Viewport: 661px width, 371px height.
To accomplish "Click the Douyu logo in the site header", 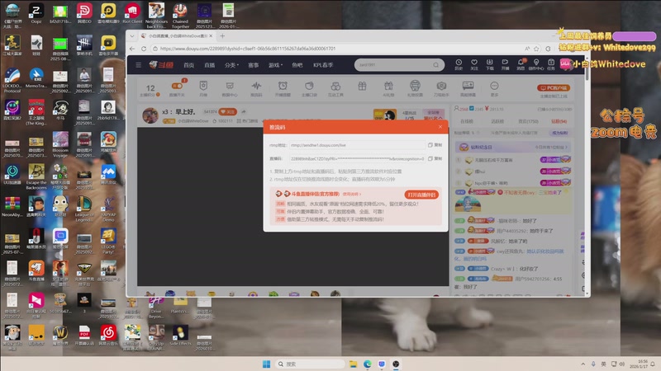I will coord(161,65).
